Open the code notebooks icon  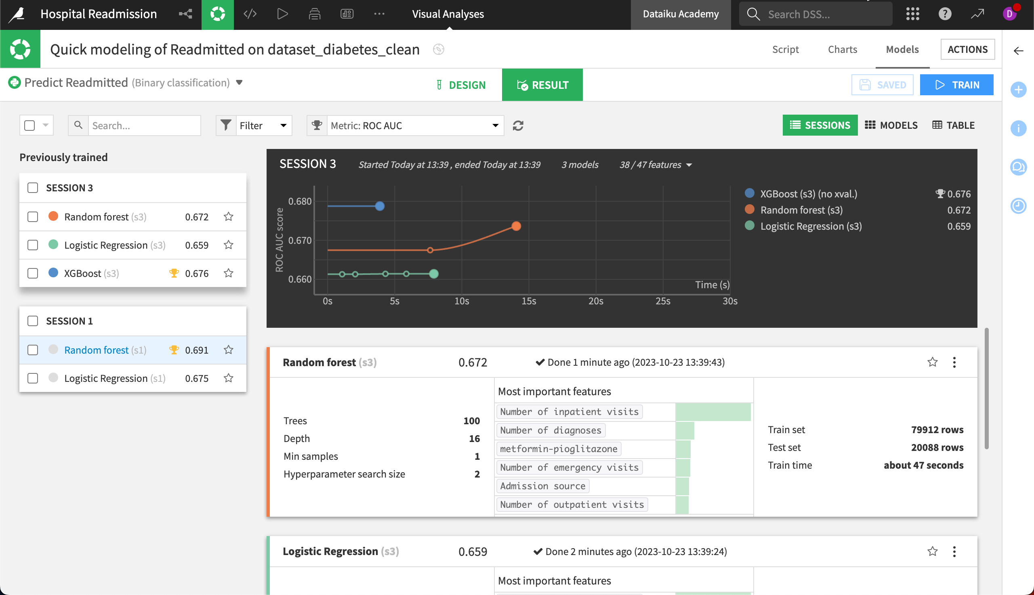[x=250, y=14]
